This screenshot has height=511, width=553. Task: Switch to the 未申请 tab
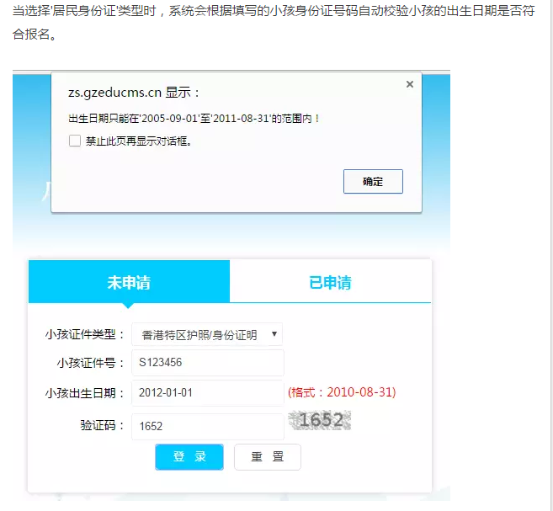(129, 282)
